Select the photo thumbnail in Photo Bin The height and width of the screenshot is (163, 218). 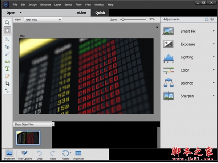coord(28,138)
